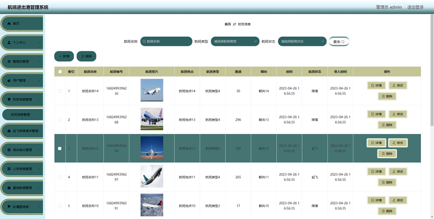Click the trash icon on 删除 for 航班名称12
Screen dimensions: 434x219
pos(383,153)
